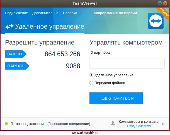Click the ПОДКЛЮЧИТЬСЯ button

[x=116, y=98]
